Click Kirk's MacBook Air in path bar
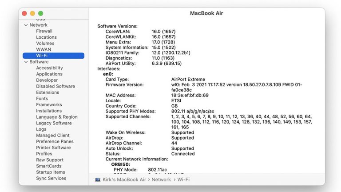The height and width of the screenshot is (192, 341). pos(125,180)
